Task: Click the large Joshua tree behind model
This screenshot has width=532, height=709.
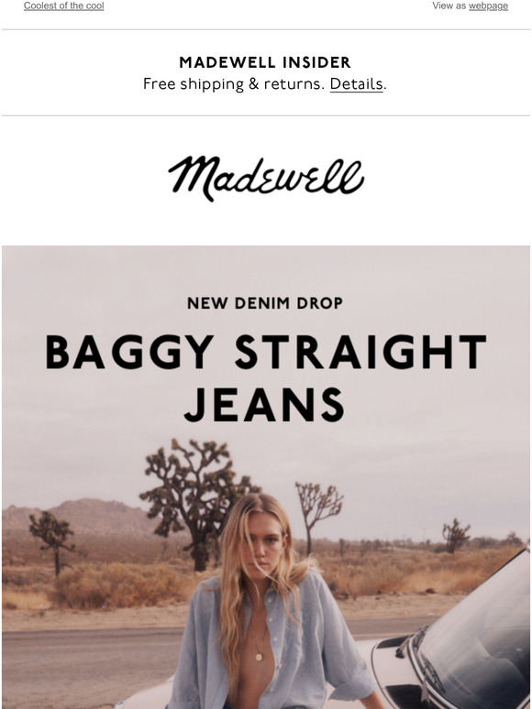Action: coord(197,502)
